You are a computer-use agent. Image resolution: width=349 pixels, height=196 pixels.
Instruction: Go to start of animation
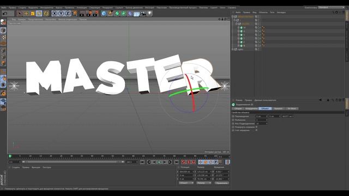point(142,162)
